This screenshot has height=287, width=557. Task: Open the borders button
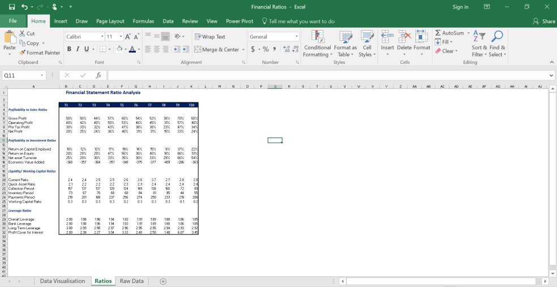click(102, 49)
